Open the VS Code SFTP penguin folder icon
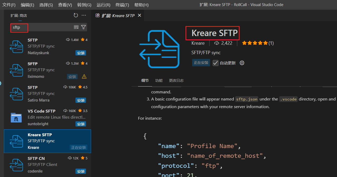Screen dimensions: 337x177 (x=16, y=117)
